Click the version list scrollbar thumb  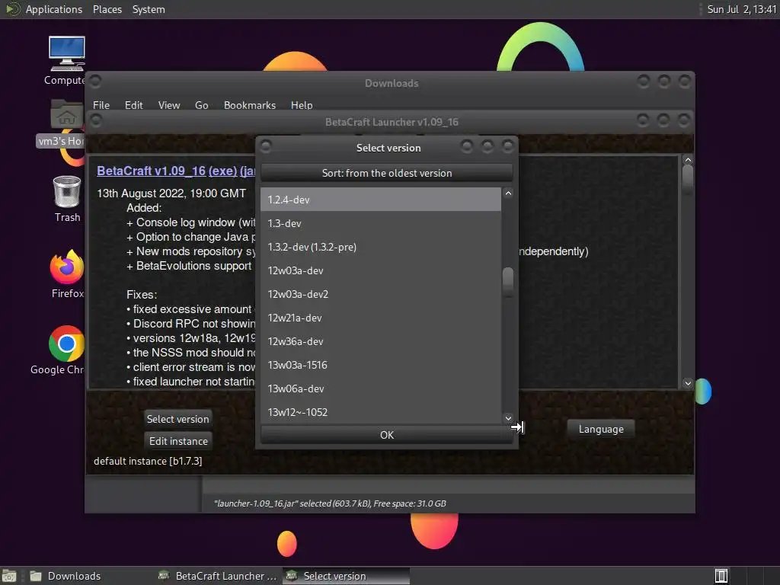[508, 282]
